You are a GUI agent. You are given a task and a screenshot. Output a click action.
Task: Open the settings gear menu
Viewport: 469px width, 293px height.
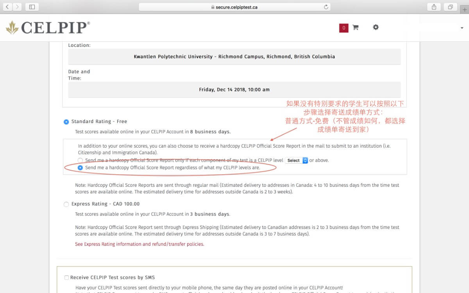[x=376, y=27]
